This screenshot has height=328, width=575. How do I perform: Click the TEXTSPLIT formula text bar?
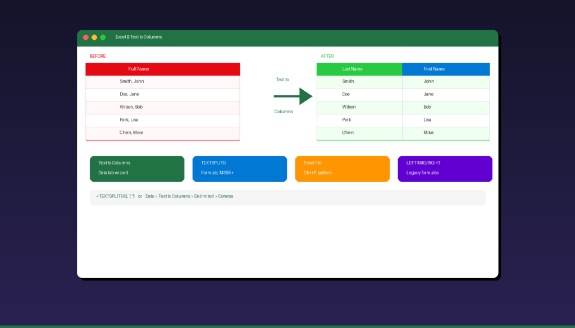click(287, 197)
